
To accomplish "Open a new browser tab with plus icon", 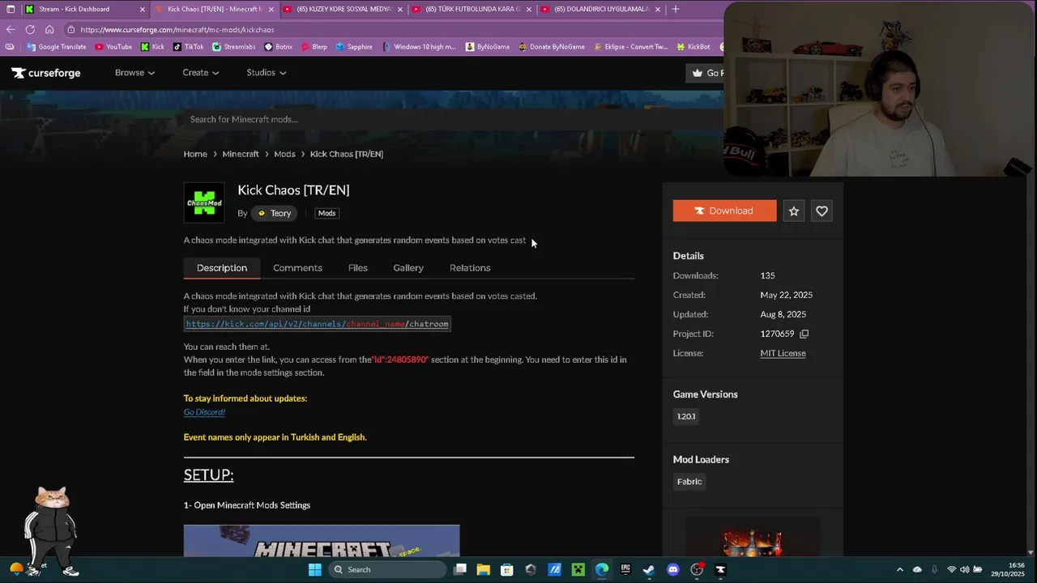I will tap(676, 9).
